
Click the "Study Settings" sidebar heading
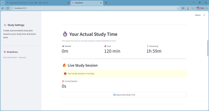[16, 25]
